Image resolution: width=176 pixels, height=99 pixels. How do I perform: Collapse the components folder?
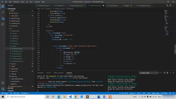tap(15, 31)
